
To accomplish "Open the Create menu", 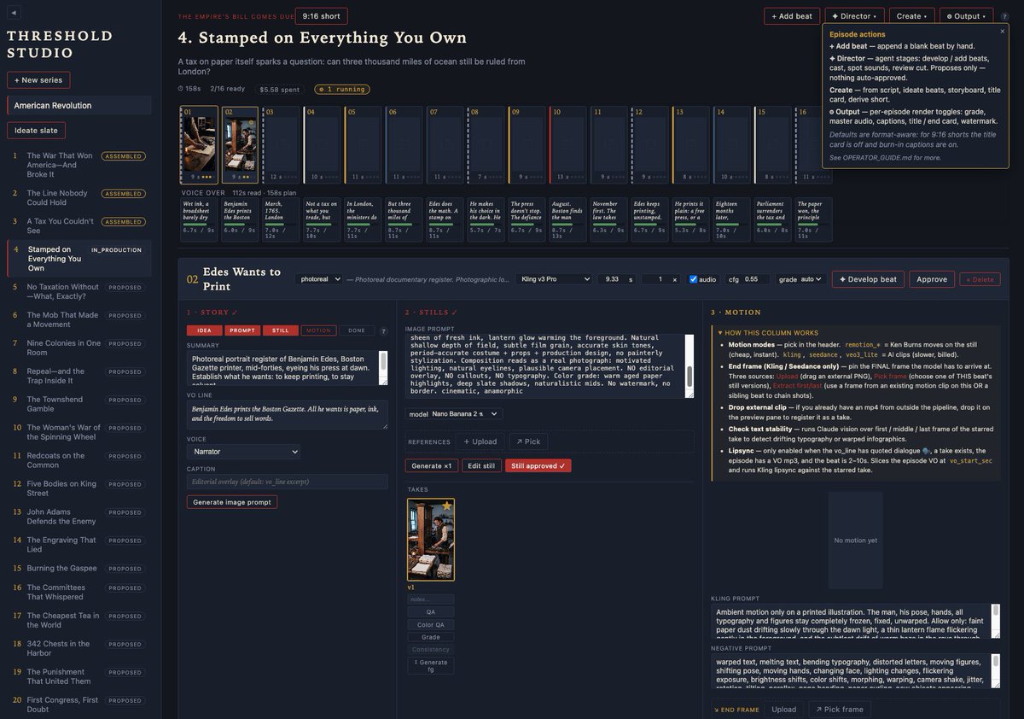I will tap(911, 16).
